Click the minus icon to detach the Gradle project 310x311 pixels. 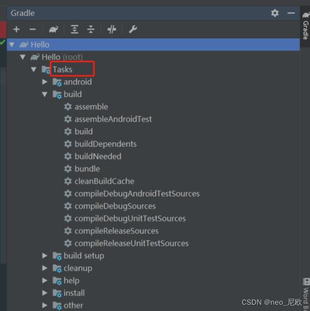click(x=32, y=29)
